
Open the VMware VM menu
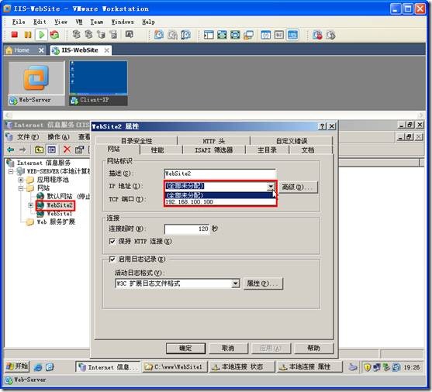(x=79, y=22)
